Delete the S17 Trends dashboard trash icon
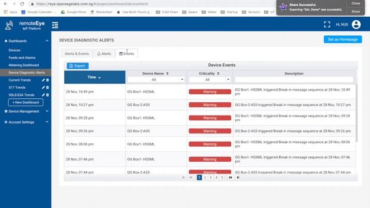Image resolution: width=370 pixels, height=208 pixels. (47, 87)
